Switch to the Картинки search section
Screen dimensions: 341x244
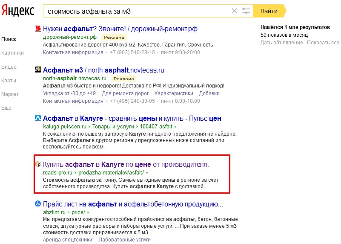pyautogui.click(x=12, y=53)
